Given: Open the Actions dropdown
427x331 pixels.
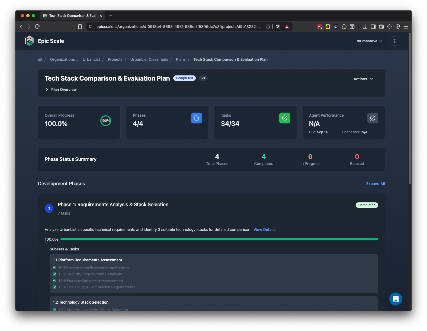Looking at the screenshot, I should (x=363, y=79).
